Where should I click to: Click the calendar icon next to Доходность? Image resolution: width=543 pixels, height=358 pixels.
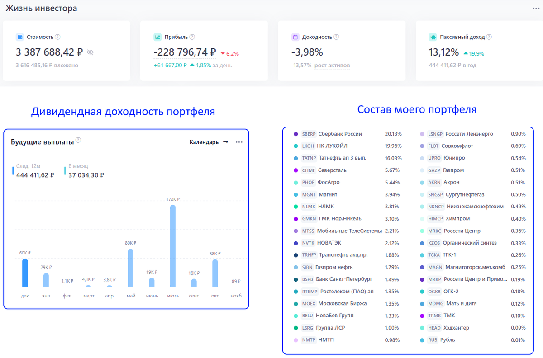pyautogui.click(x=295, y=37)
